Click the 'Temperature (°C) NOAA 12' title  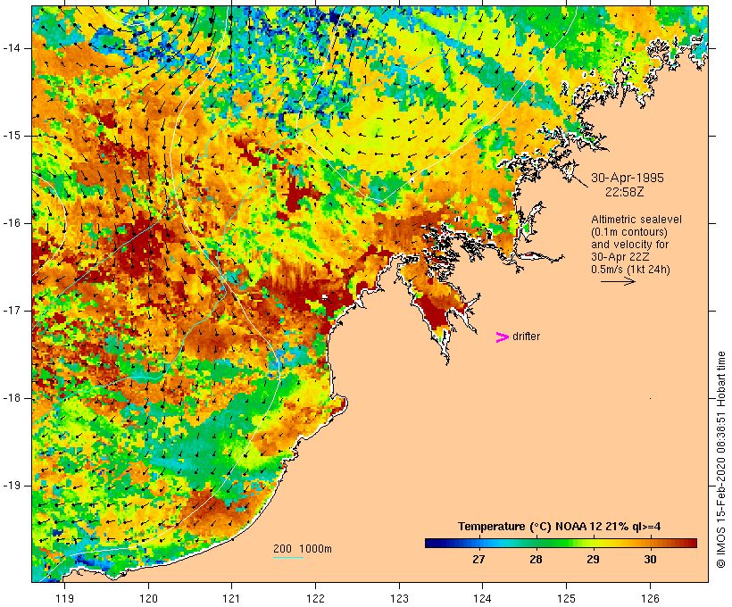[559, 527]
